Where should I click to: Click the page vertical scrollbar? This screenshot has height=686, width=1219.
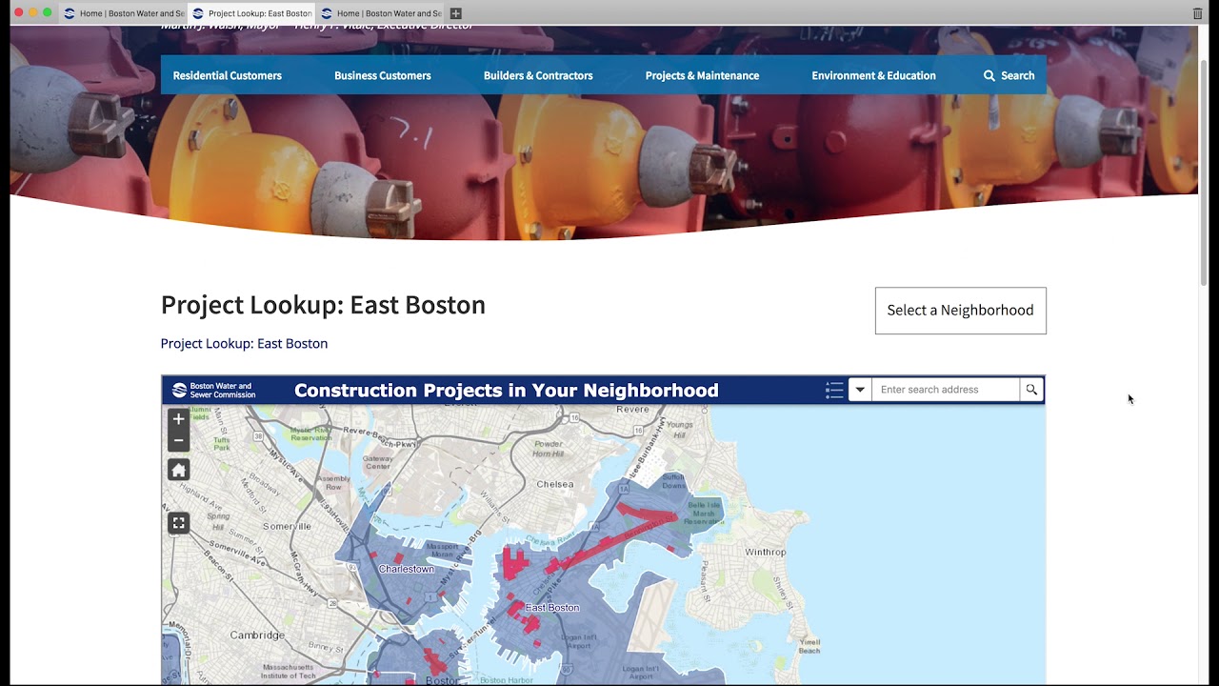point(1204,171)
